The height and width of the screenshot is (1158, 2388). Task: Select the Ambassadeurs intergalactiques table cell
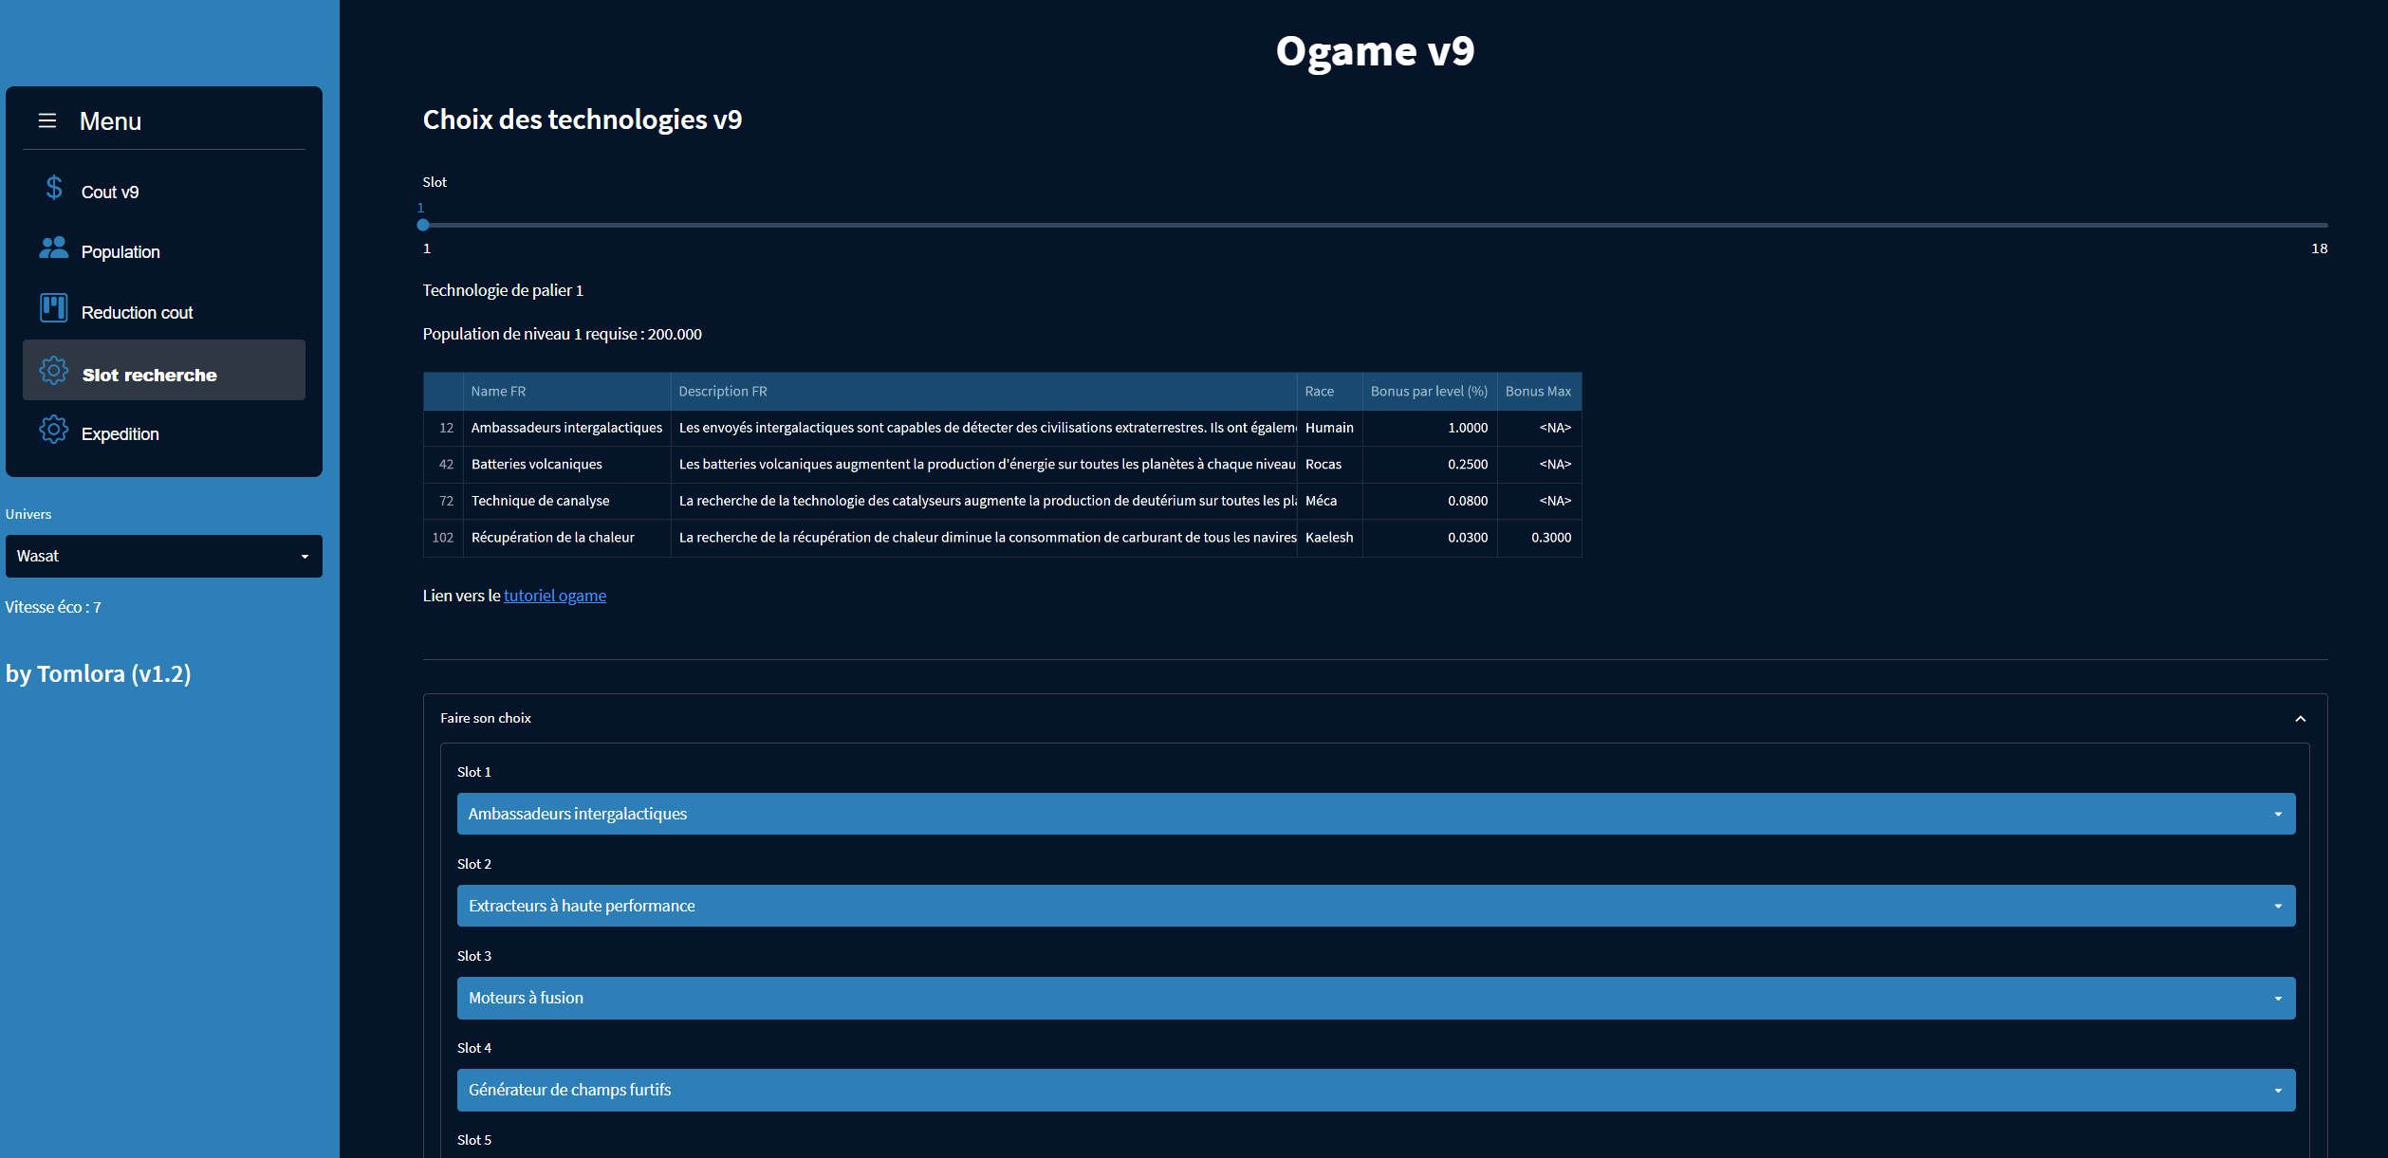(x=566, y=428)
